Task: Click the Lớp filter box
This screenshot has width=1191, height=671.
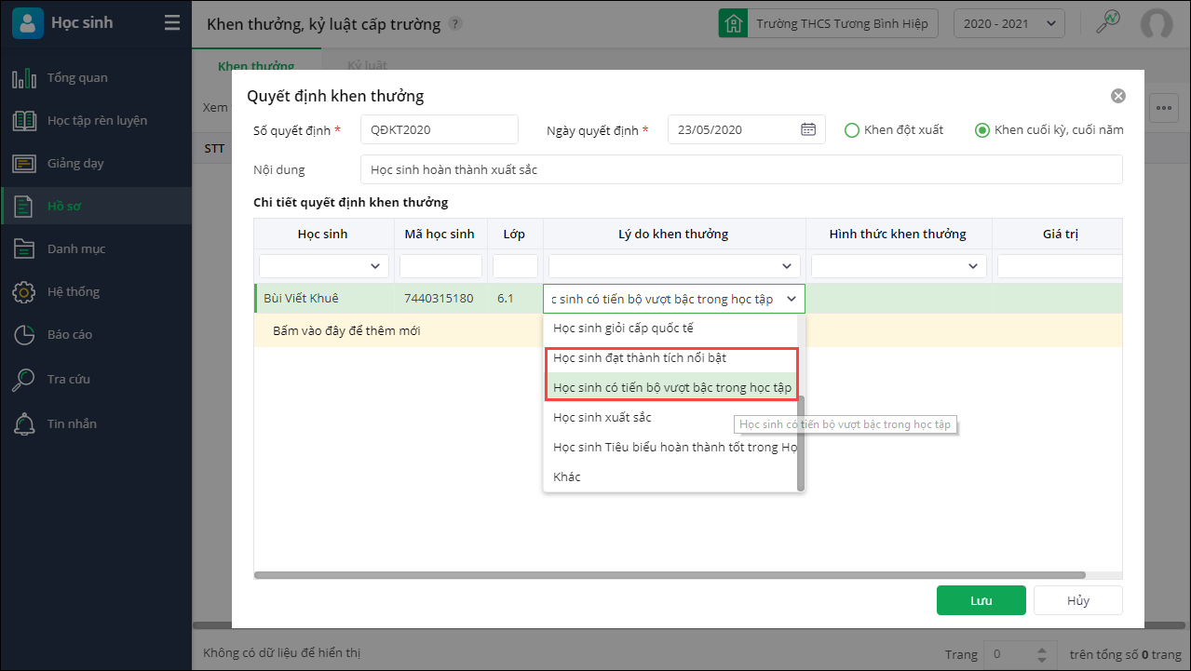Action: coord(515,266)
